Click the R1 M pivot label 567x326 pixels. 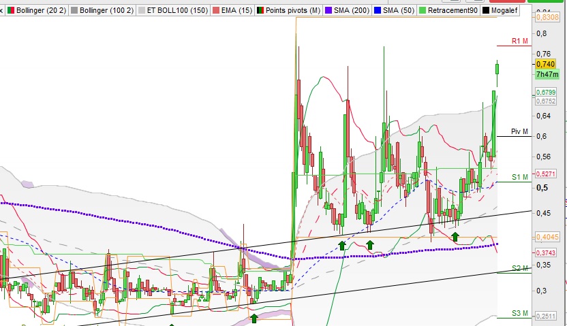click(x=519, y=41)
